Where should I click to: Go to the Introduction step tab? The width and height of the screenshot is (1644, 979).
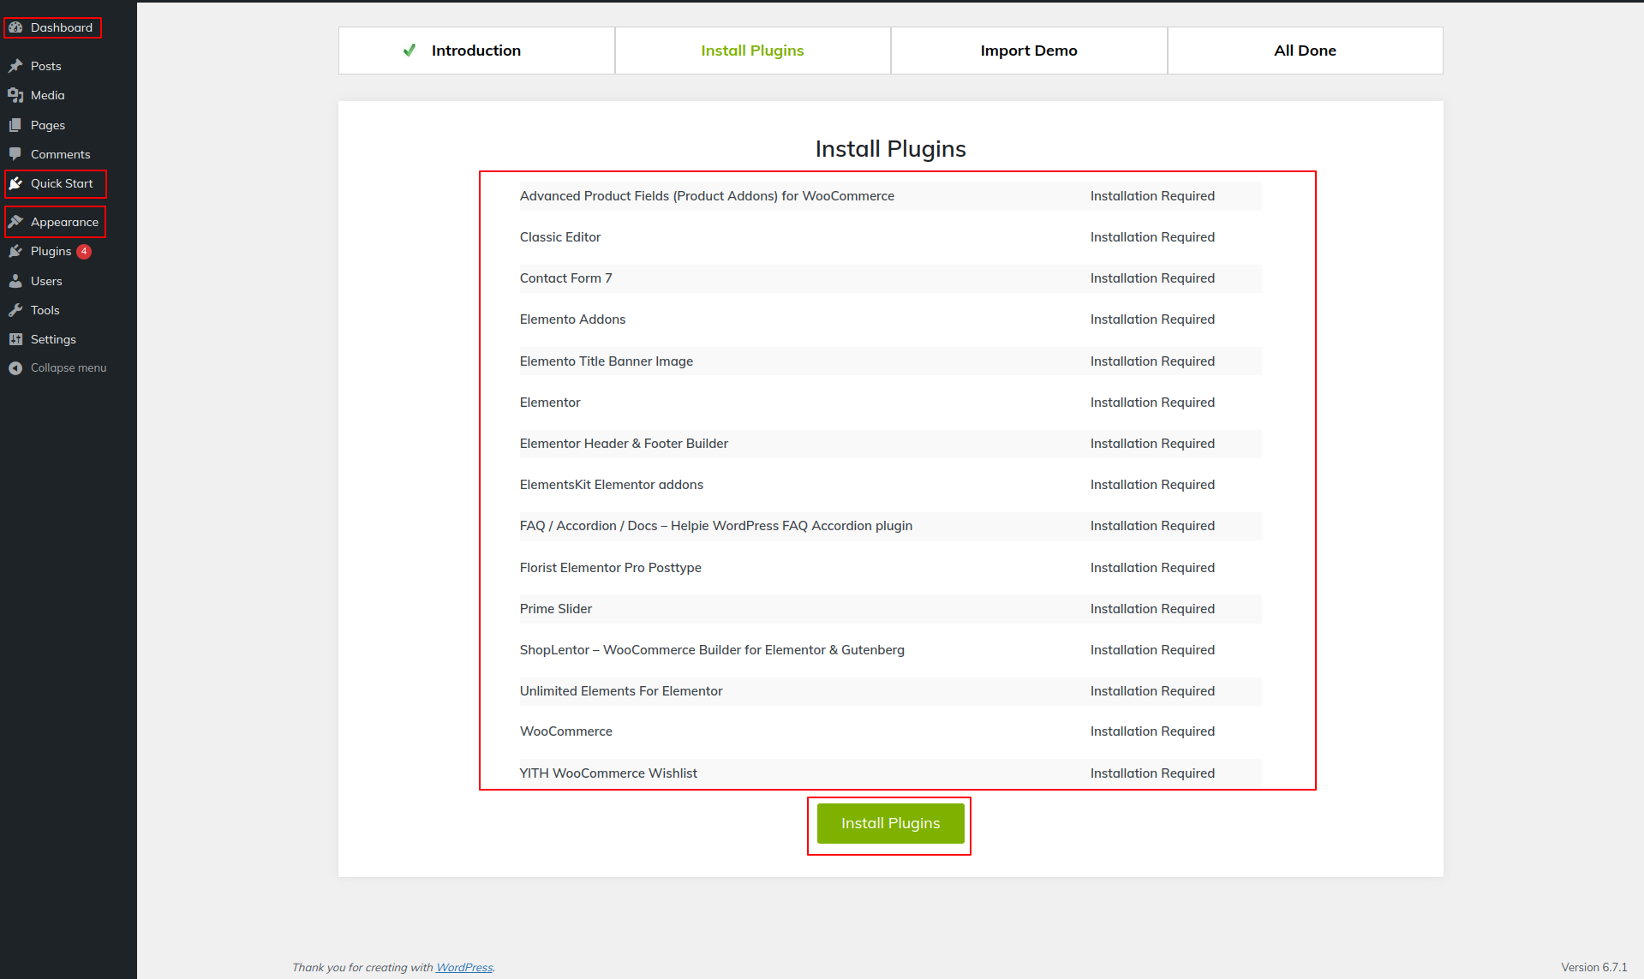tap(476, 51)
